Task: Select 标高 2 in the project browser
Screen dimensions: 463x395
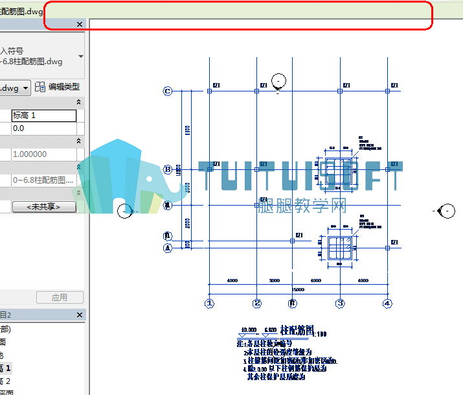Action: [x=5, y=381]
